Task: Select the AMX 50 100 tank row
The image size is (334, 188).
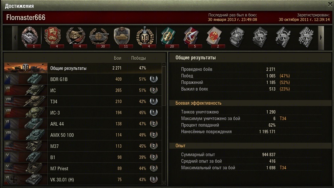Action: click(x=83, y=135)
